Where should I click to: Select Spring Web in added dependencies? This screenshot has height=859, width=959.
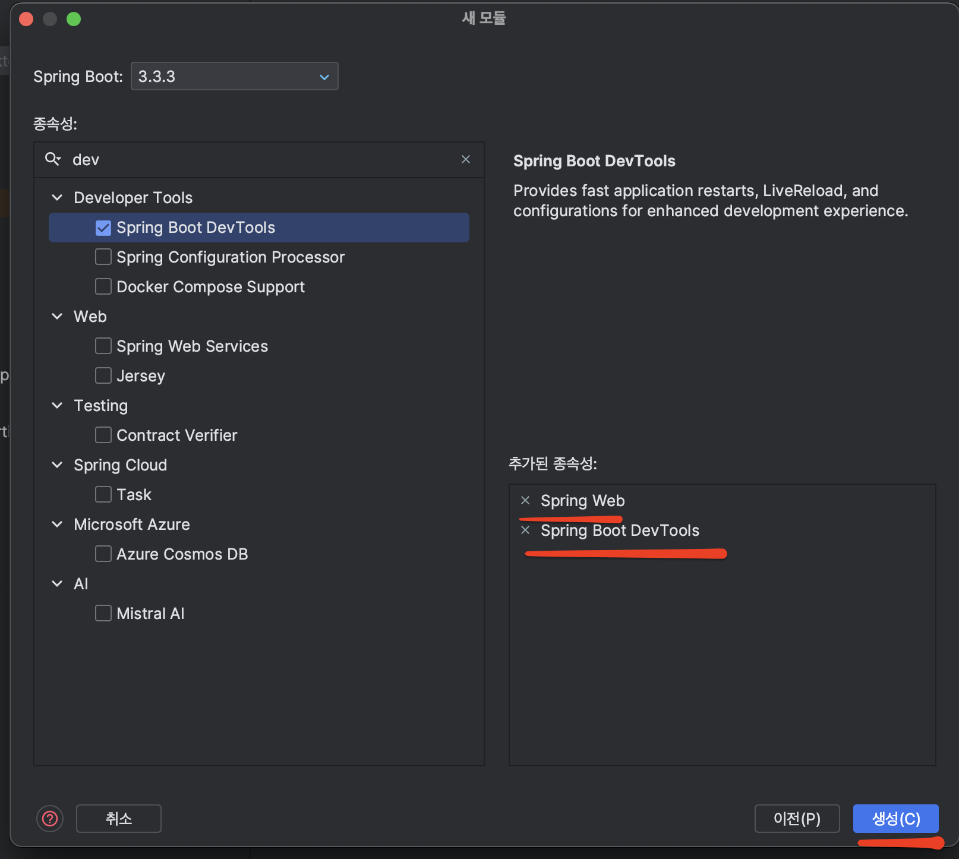[582, 501]
